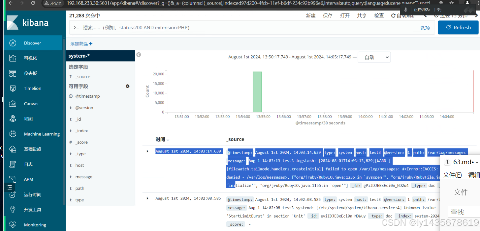
Task: Open the 地图 maps icon
Action: (13, 119)
